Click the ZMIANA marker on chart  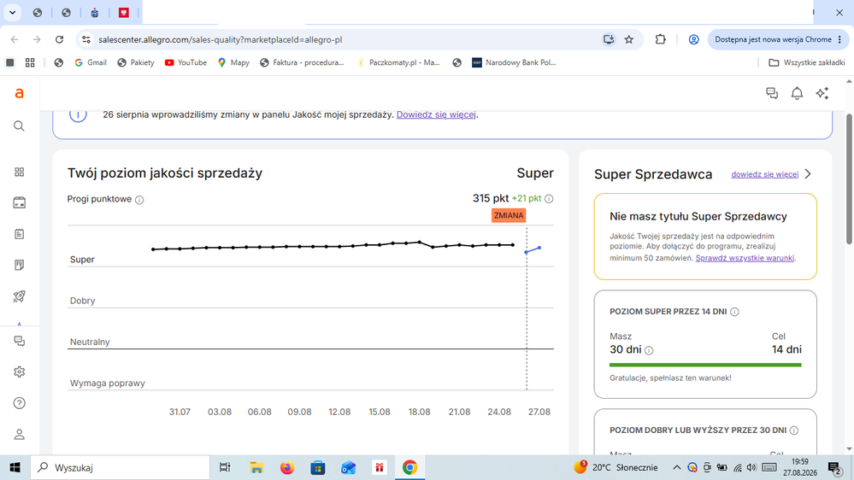[509, 215]
